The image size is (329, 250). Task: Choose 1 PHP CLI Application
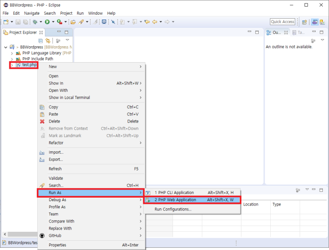[x=174, y=193]
